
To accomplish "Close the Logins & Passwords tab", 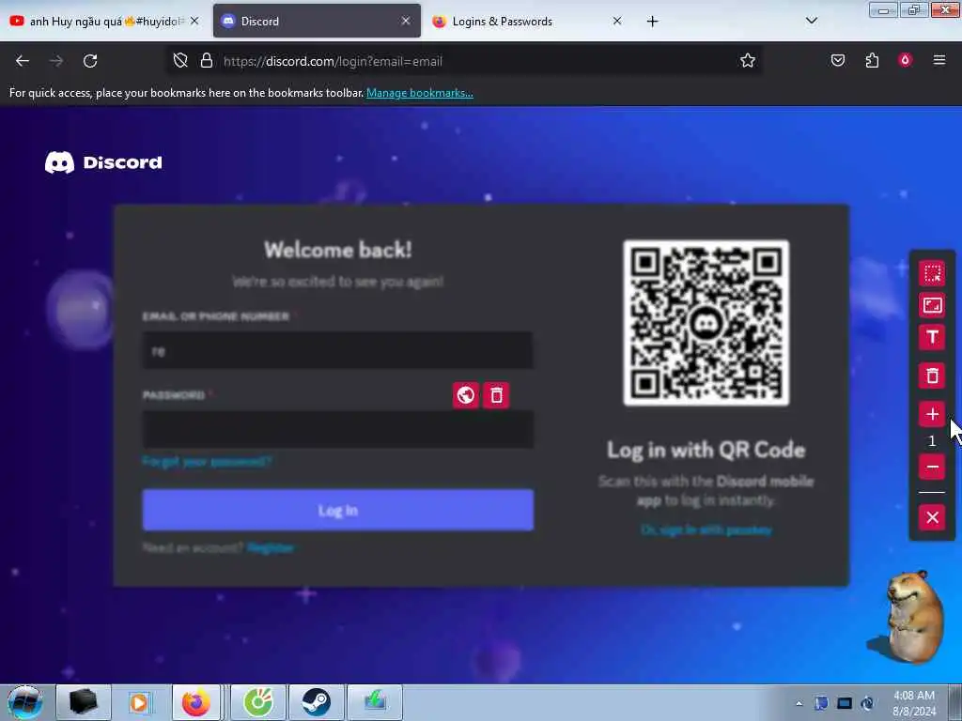I will tap(617, 21).
